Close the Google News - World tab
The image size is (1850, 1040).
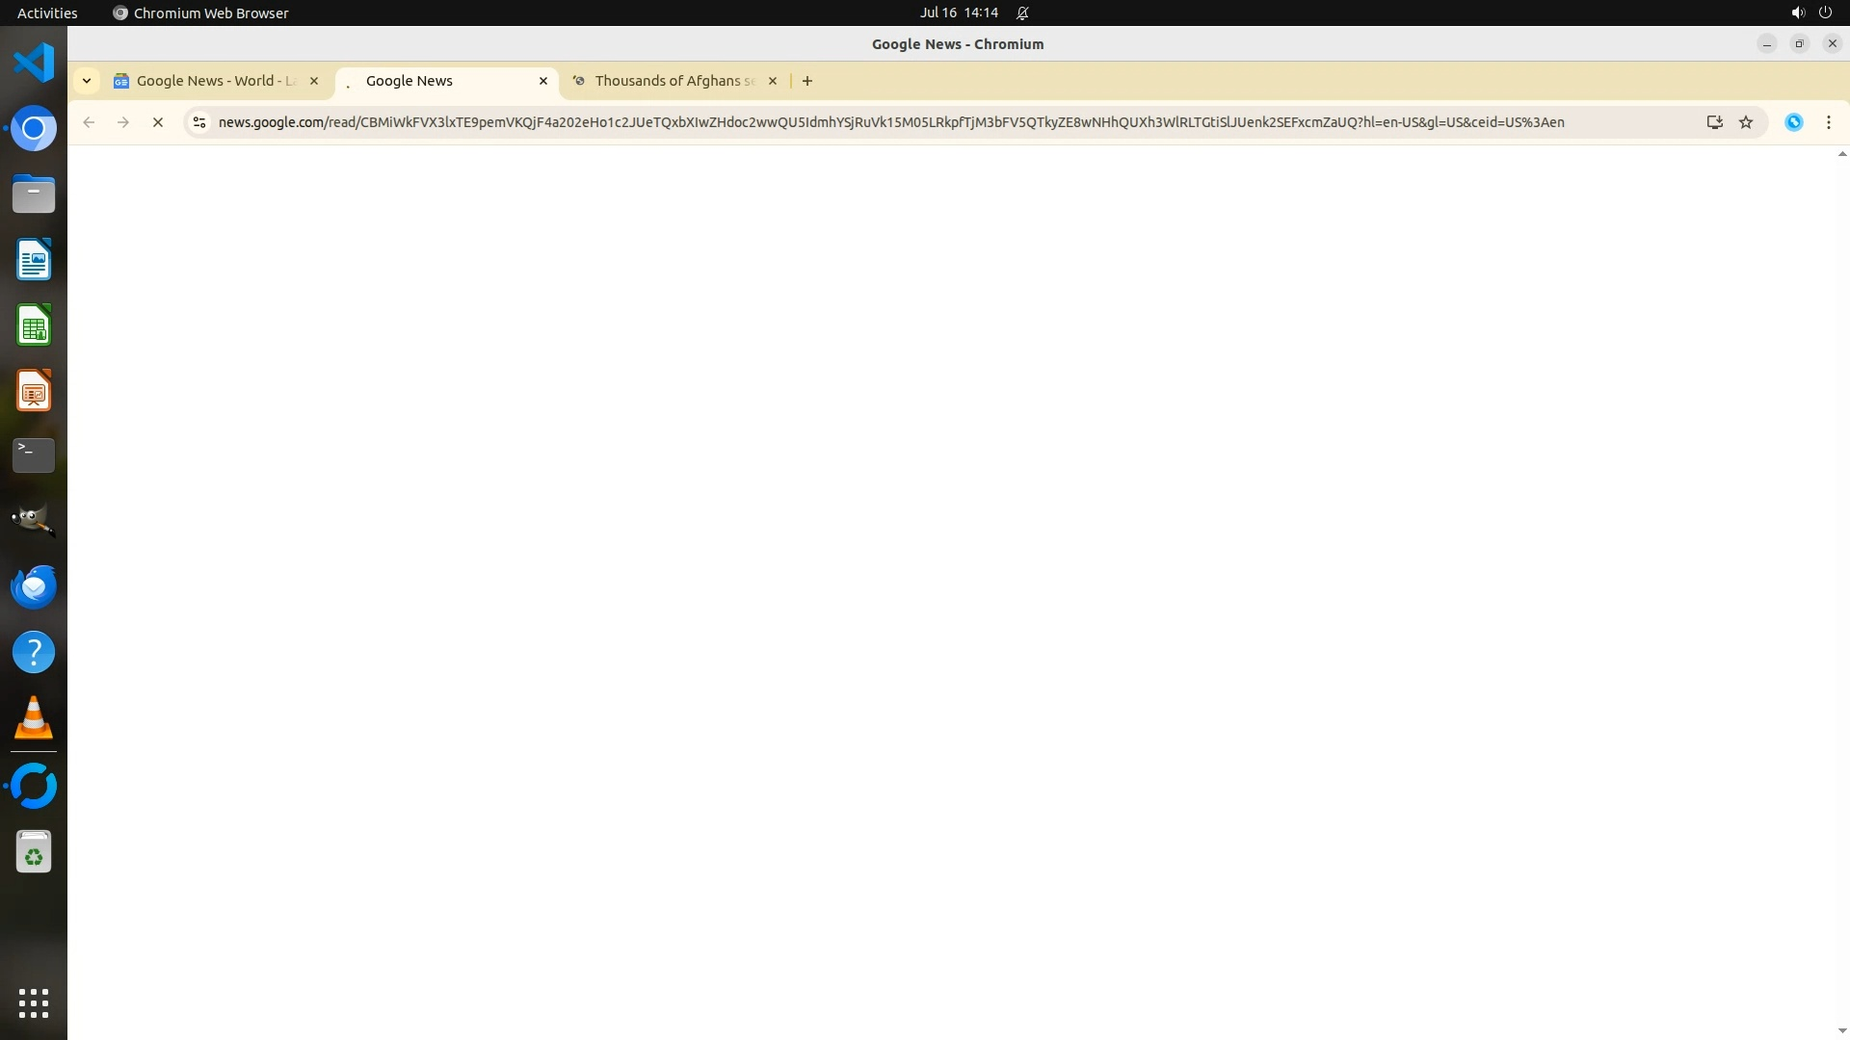point(314,81)
